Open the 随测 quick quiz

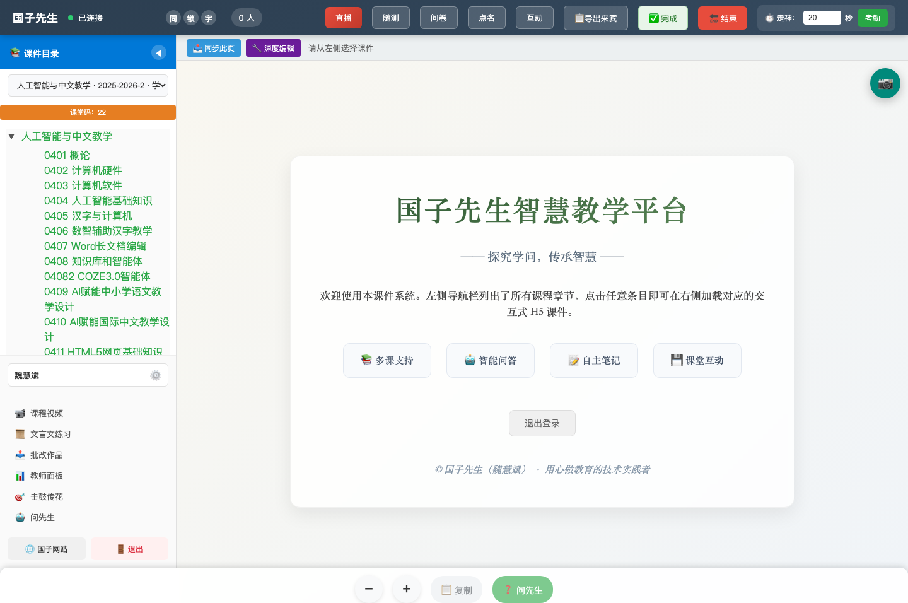point(391,18)
